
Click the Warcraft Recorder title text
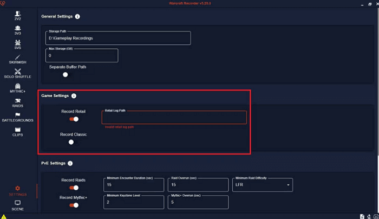tap(190, 3)
